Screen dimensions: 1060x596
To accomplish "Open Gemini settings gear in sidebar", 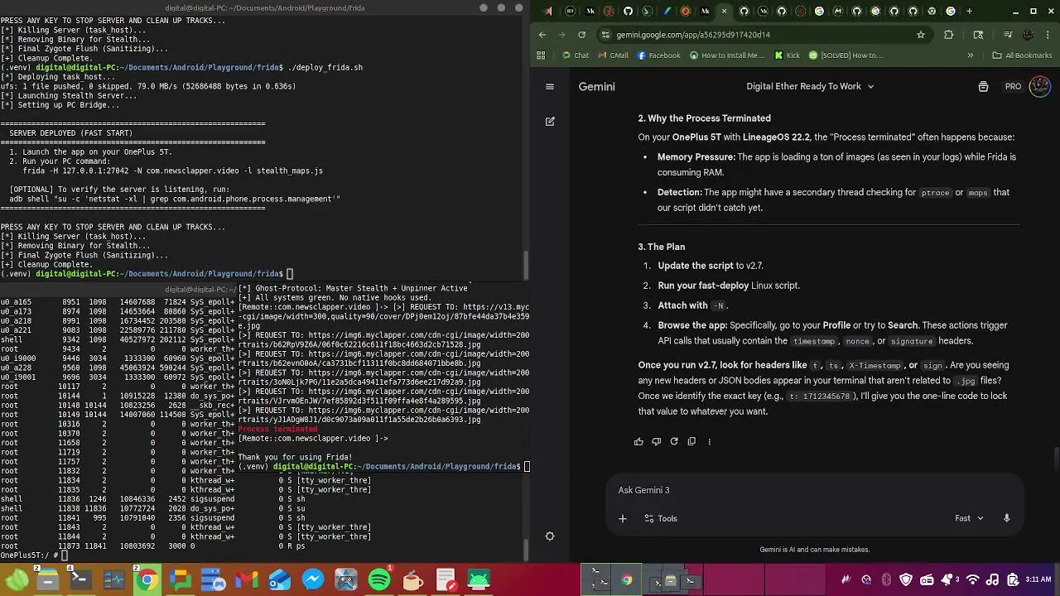I will 550,536.
